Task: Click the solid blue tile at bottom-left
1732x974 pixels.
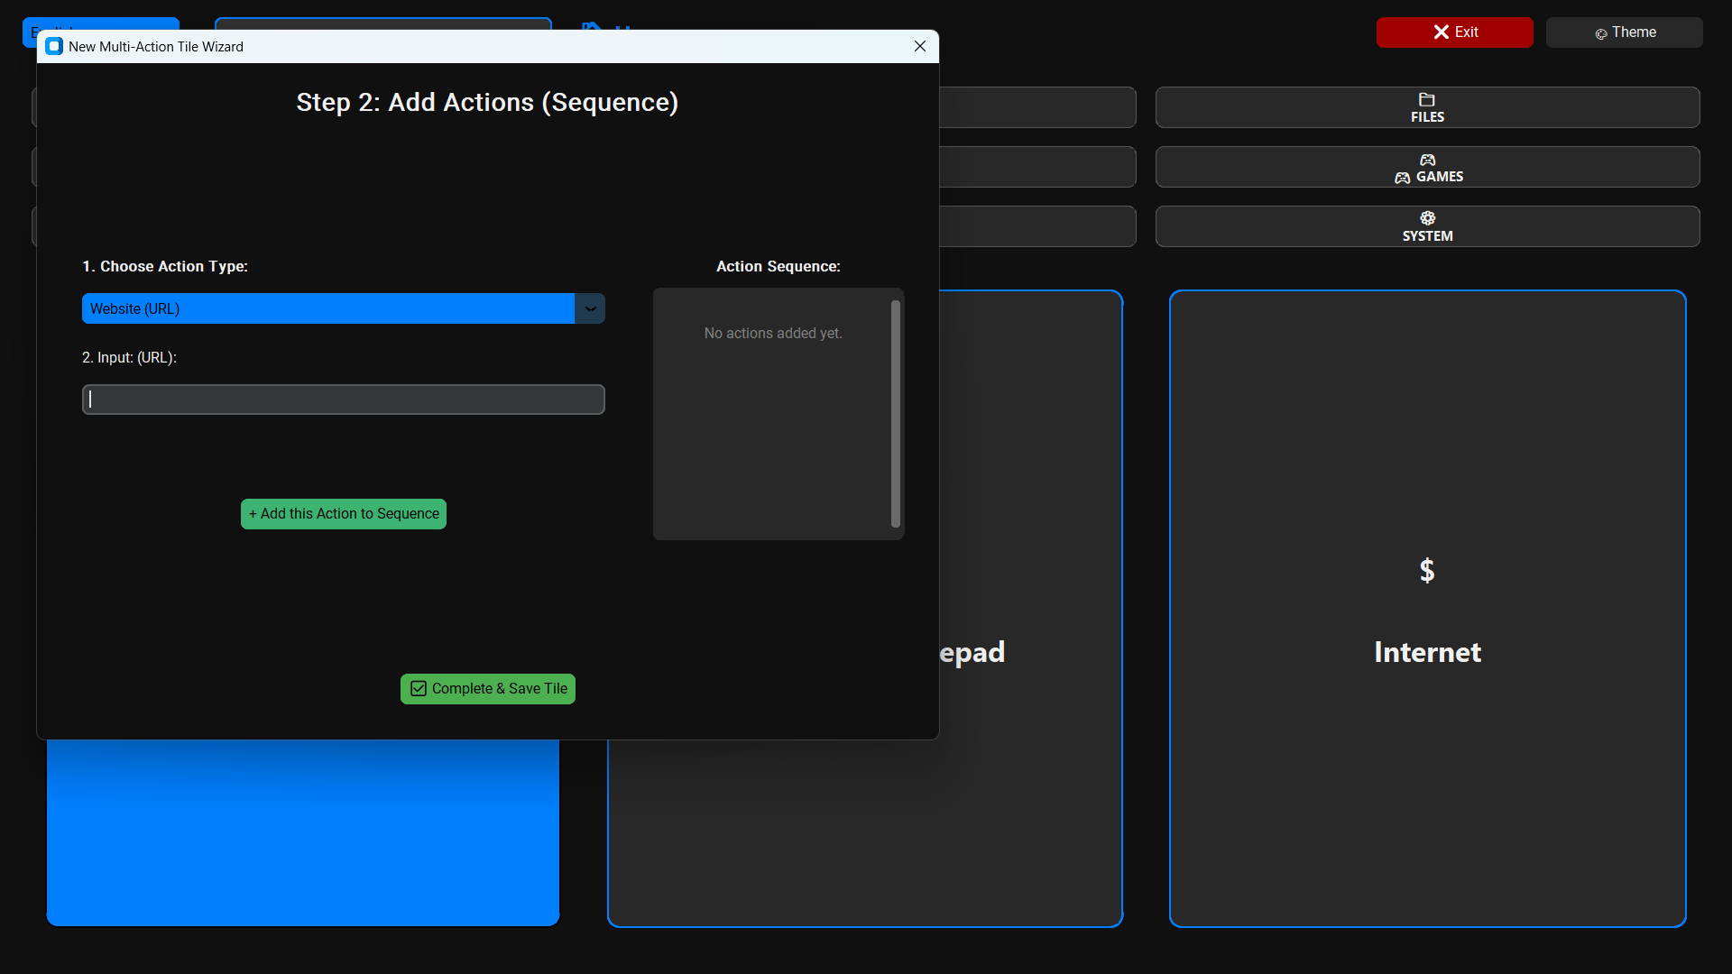Action: point(302,832)
